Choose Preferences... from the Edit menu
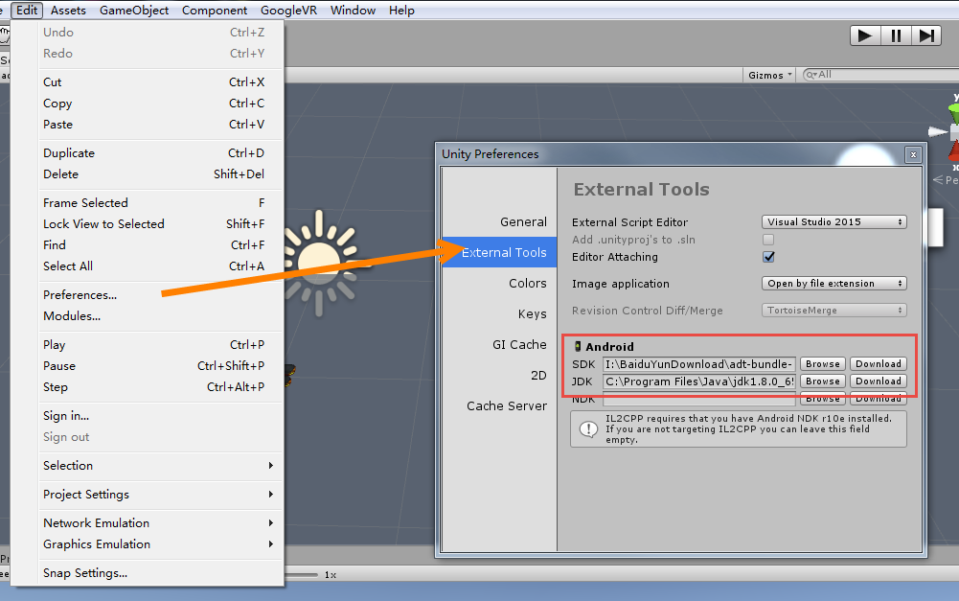 click(162, 295)
